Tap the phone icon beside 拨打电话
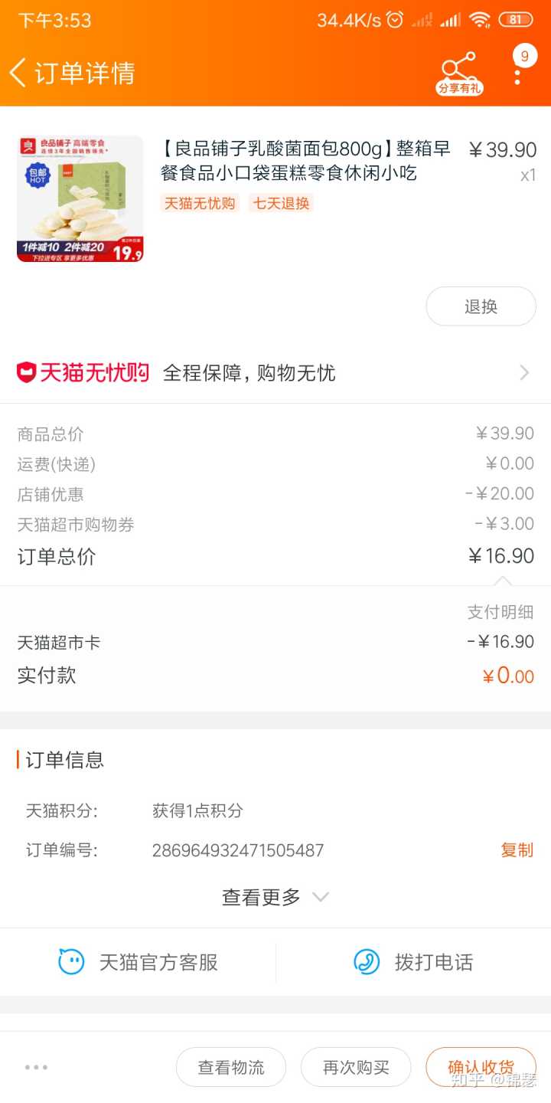This screenshot has height=1103, width=551. (367, 961)
